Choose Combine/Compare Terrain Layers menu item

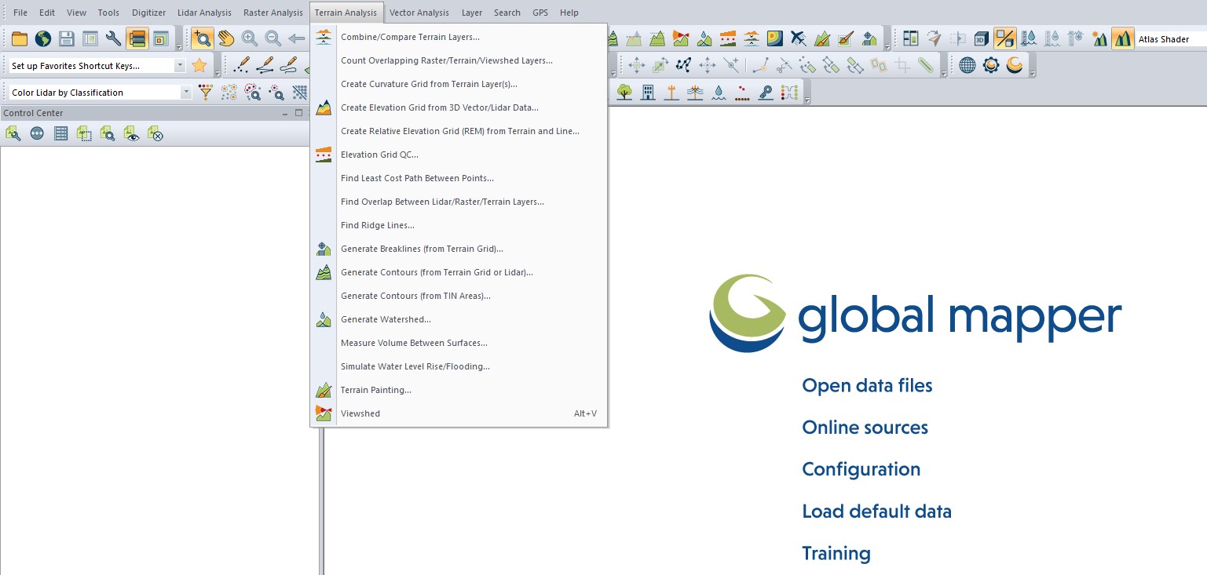[x=458, y=37]
